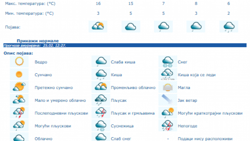
Task: Click the Непогоде severe weather icon
Action: coord(168,126)
